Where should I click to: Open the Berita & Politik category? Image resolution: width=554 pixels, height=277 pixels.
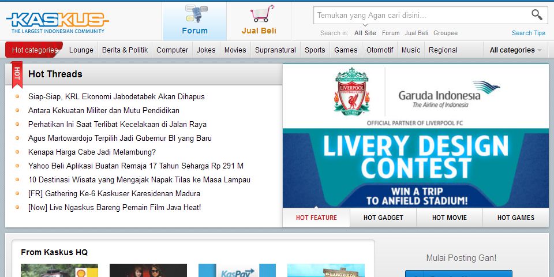click(x=125, y=50)
